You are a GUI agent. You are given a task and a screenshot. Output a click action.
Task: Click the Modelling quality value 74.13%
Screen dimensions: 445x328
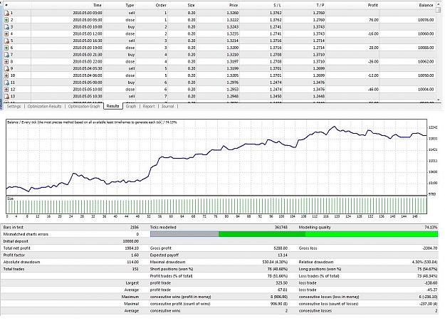431,228
